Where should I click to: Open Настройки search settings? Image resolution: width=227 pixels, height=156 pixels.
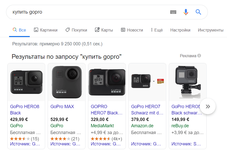tap(180, 30)
